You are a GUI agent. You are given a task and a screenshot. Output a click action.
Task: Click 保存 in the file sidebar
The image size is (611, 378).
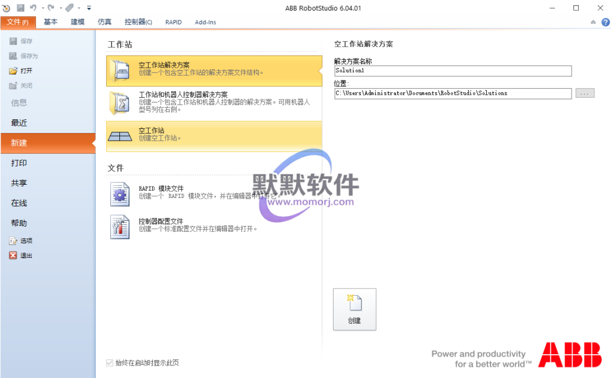click(x=21, y=41)
